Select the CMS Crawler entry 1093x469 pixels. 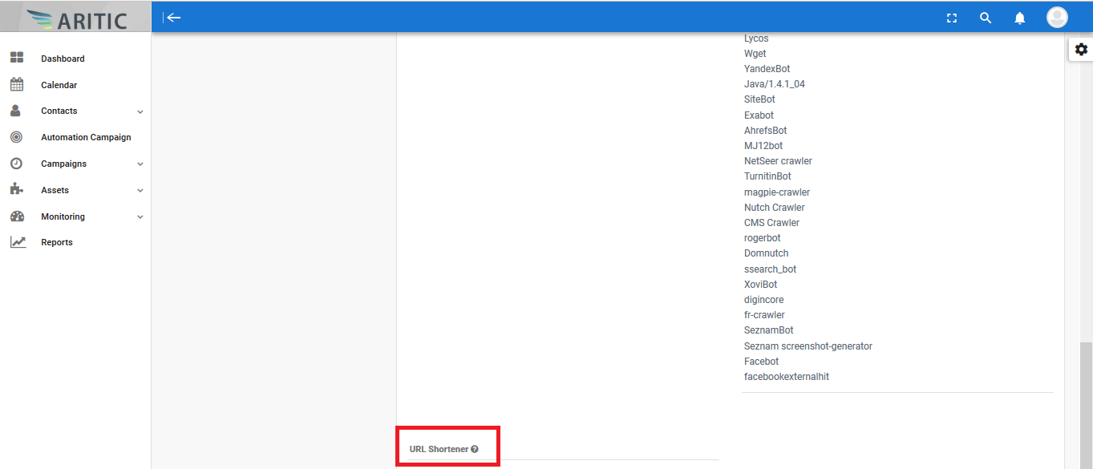(x=771, y=223)
